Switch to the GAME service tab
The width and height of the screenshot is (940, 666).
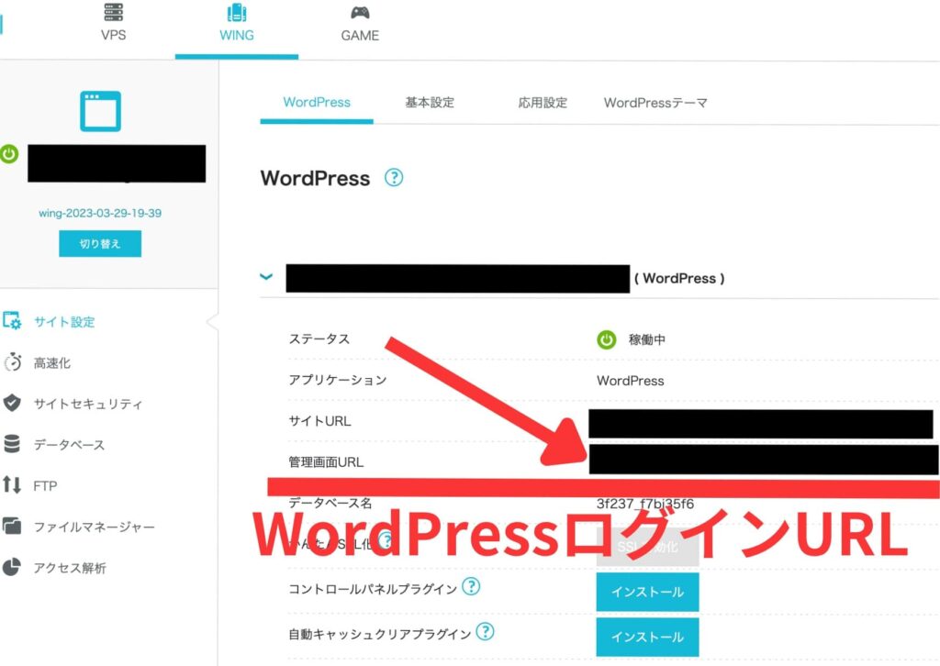coord(360,23)
